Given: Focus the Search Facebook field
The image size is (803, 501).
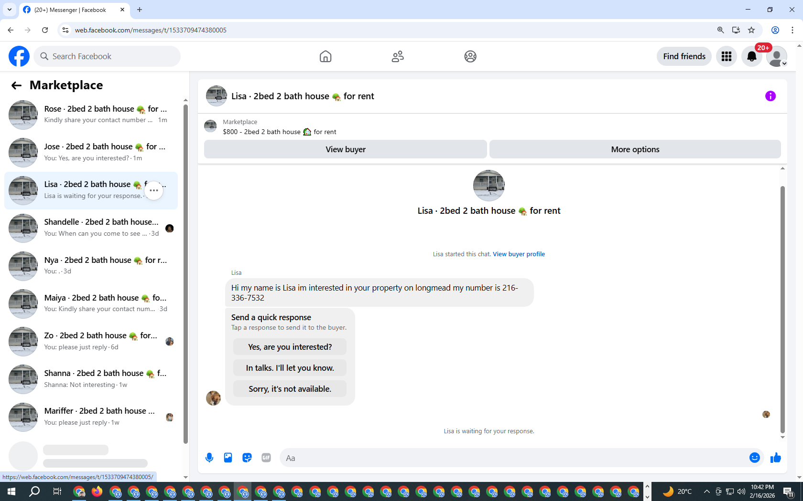Looking at the screenshot, I should click(108, 56).
